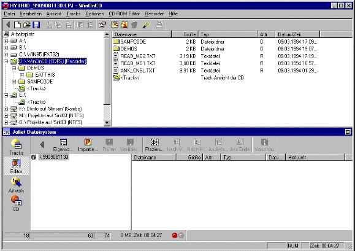Click the Importieren toolbar button
This screenshot has height=251, width=355.
click(x=88, y=145)
